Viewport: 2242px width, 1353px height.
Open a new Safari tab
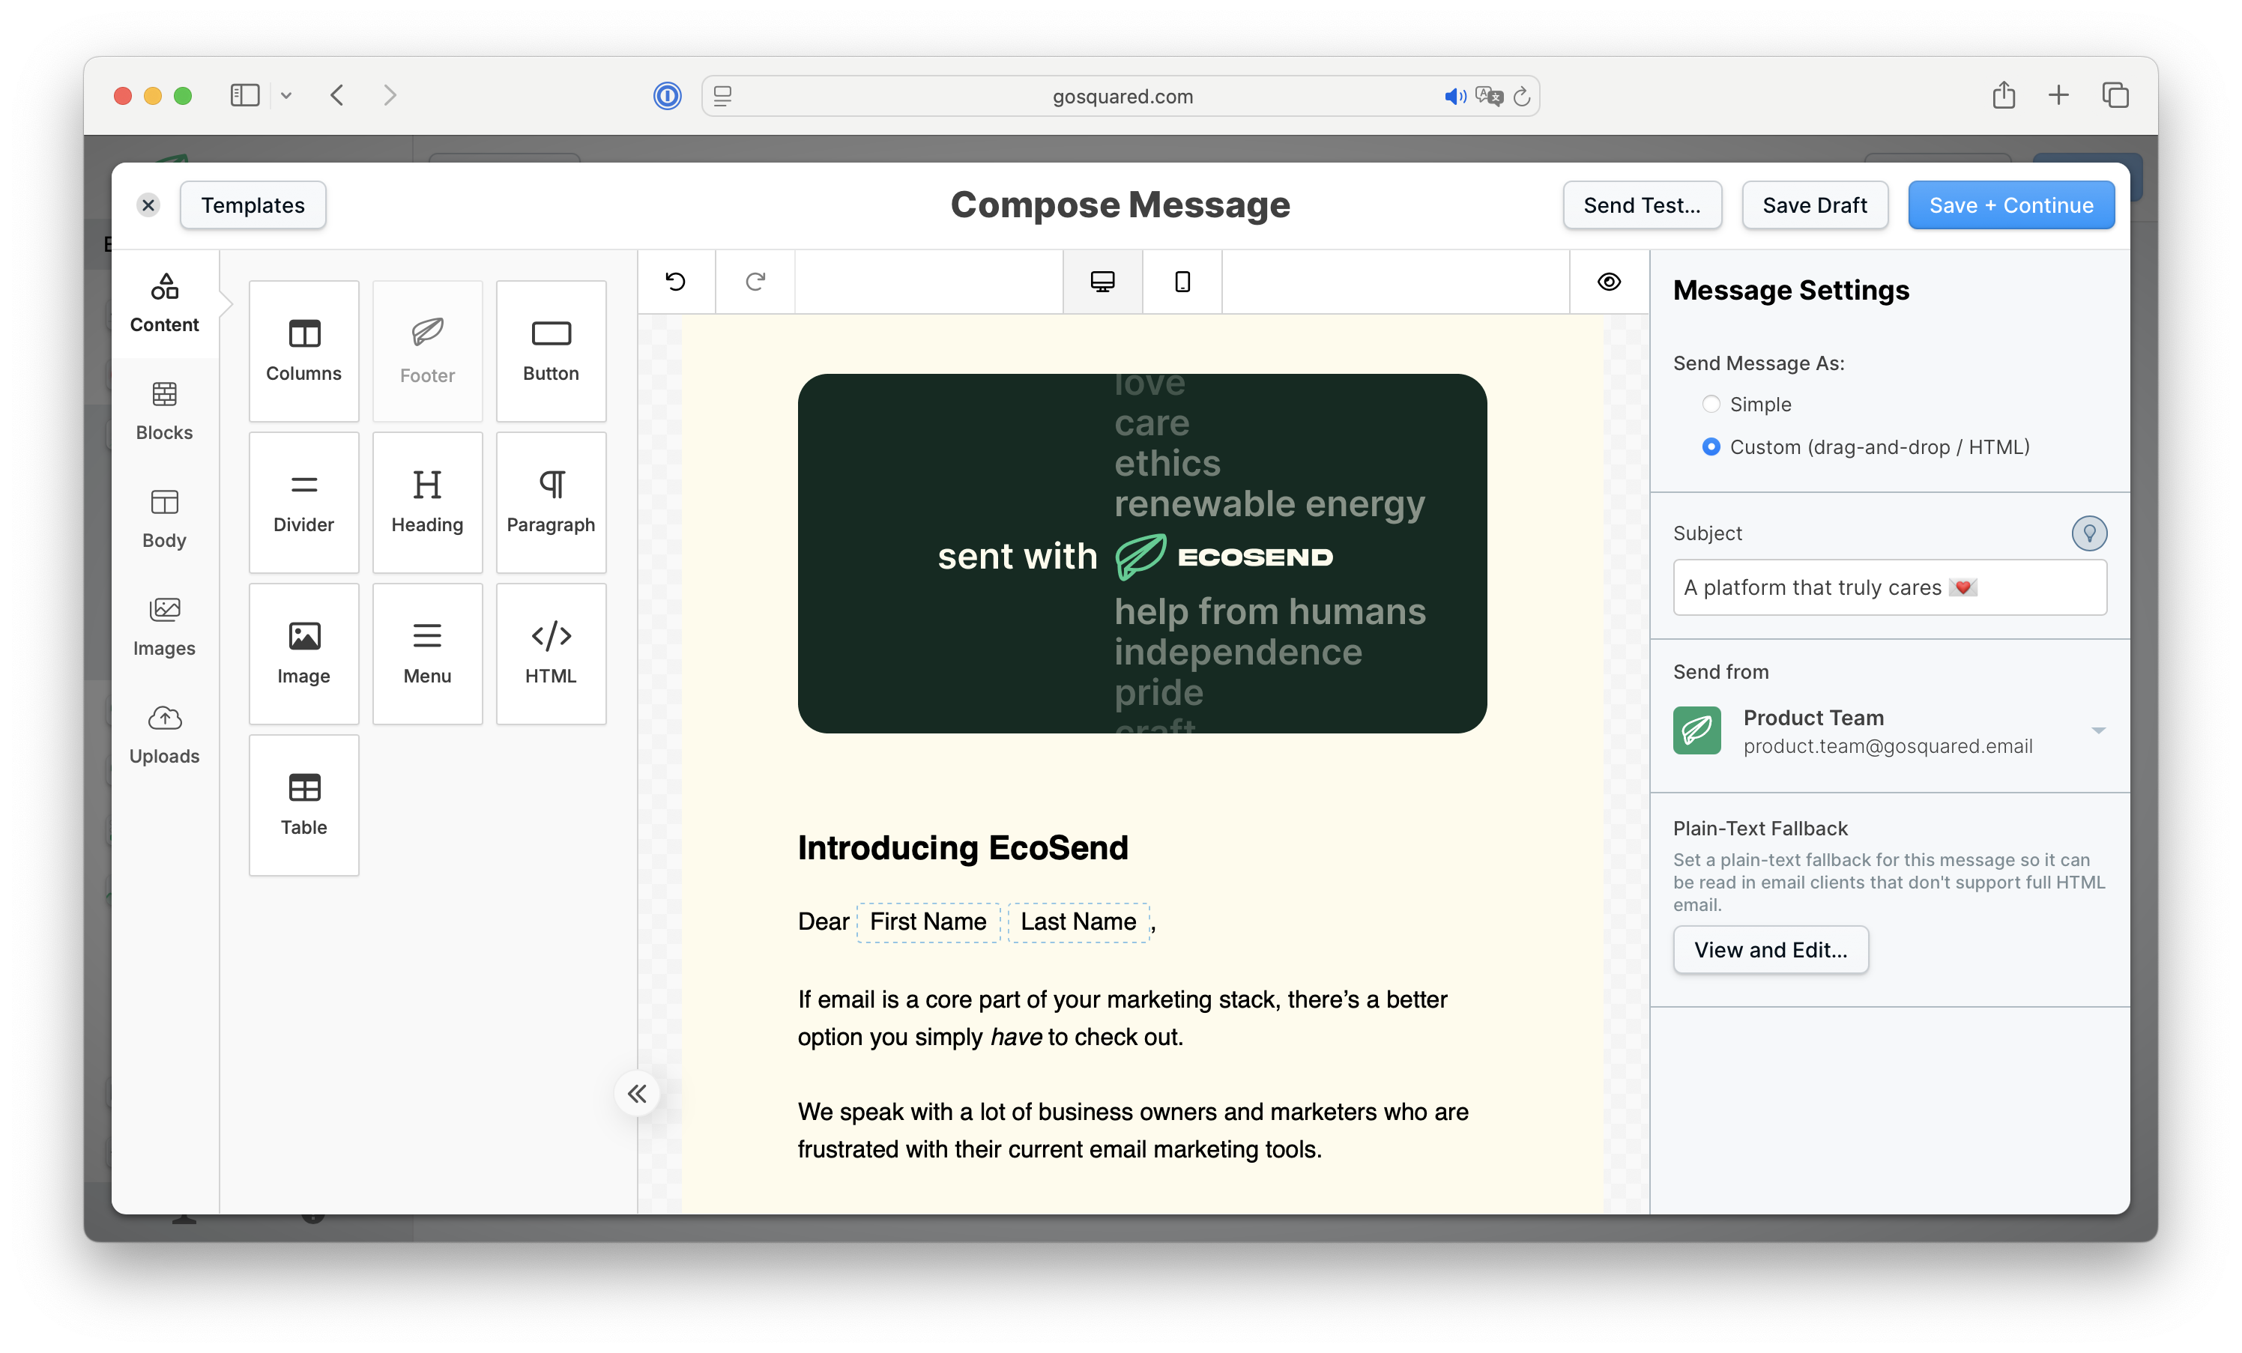(2059, 96)
